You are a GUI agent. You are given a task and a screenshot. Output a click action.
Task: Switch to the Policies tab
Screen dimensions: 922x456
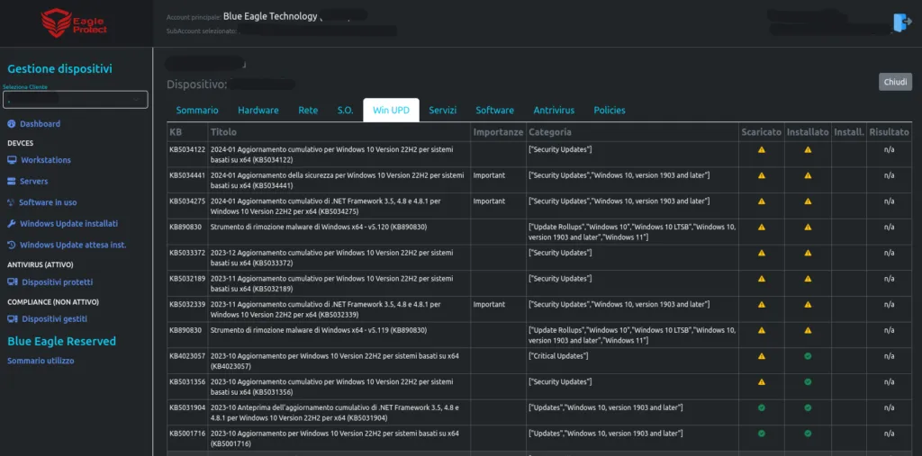(x=610, y=110)
